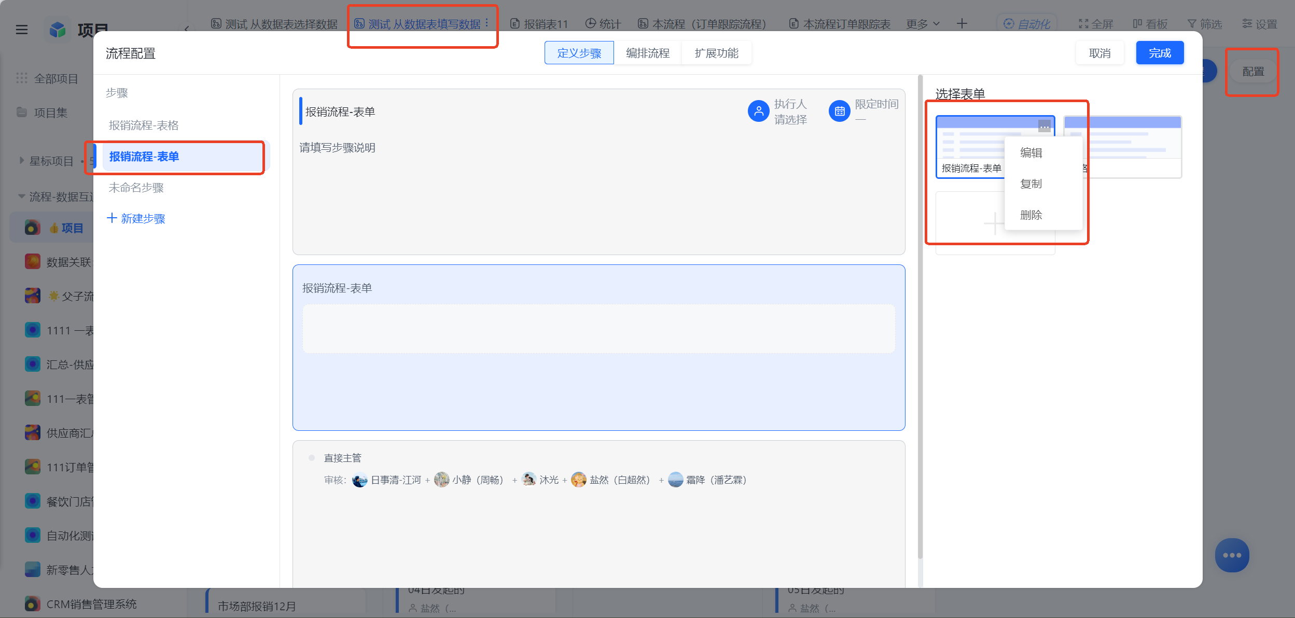
Task: Select the 报销流程-表单 form thumbnail
Action: pyautogui.click(x=971, y=147)
